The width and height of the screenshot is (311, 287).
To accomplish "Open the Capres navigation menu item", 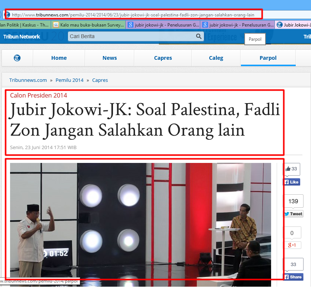I will coord(163,58).
